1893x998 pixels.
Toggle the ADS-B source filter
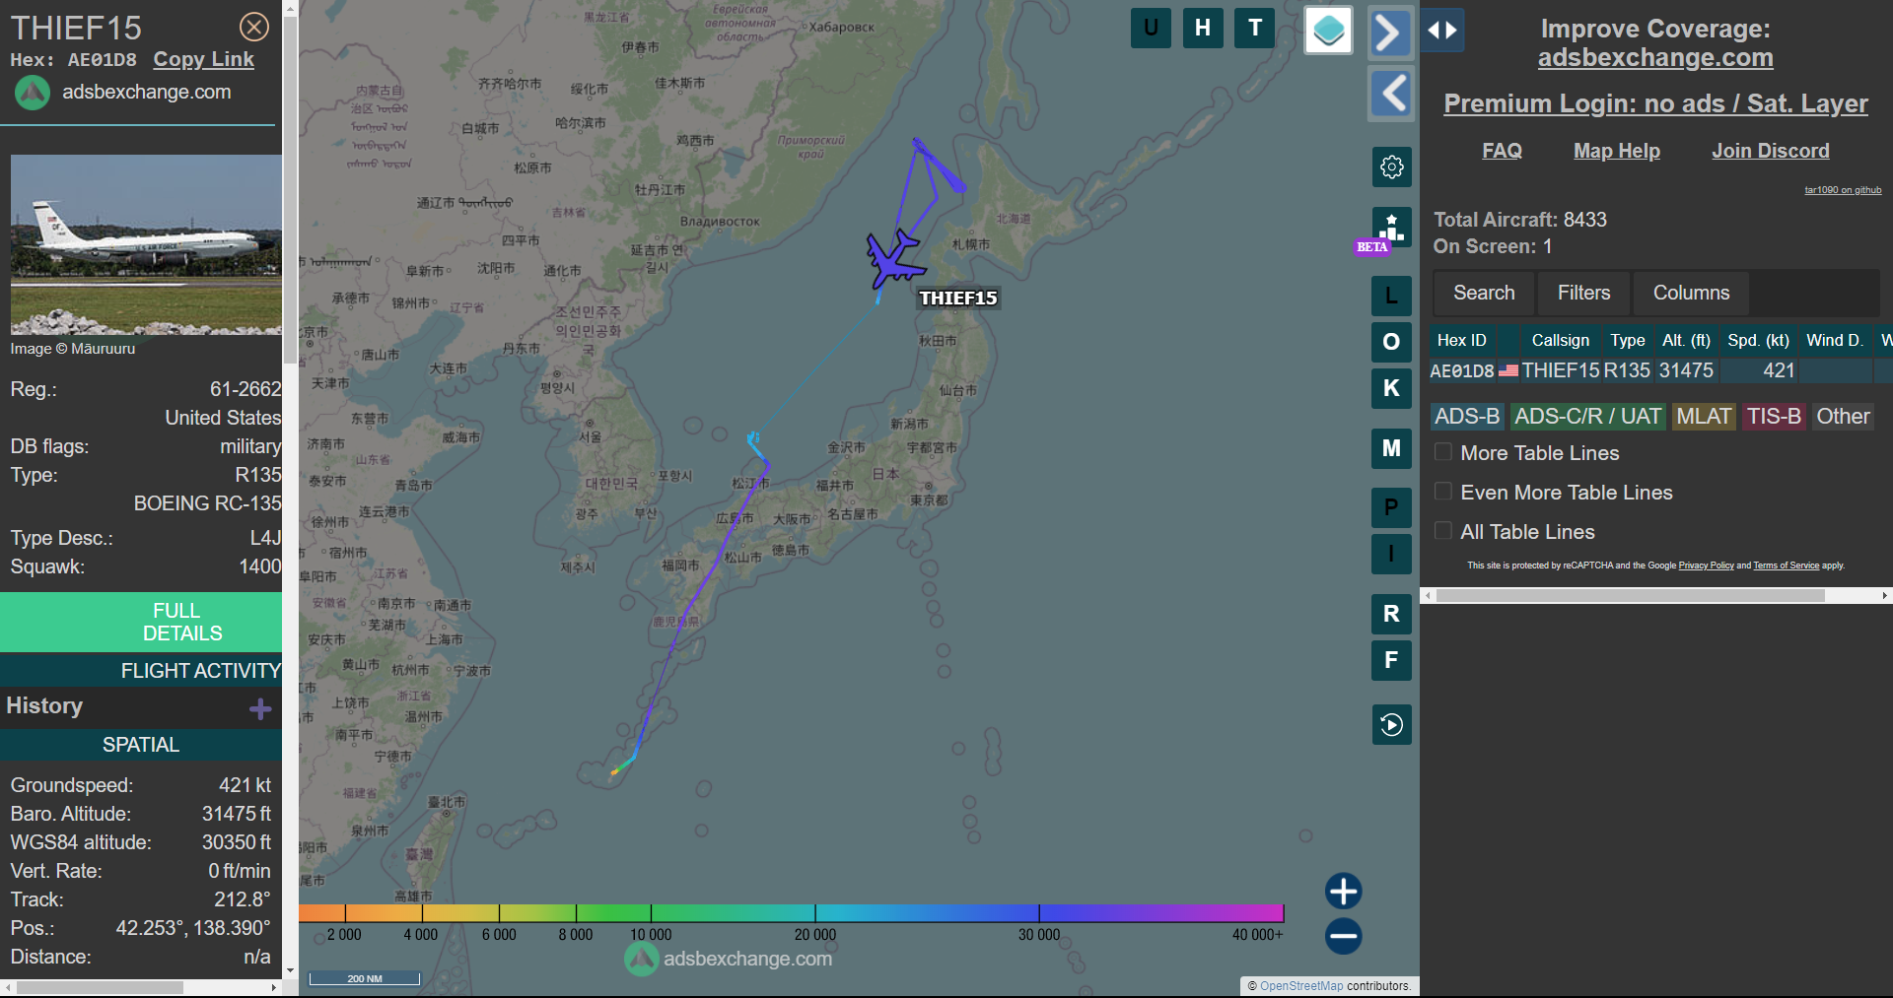[1467, 417]
